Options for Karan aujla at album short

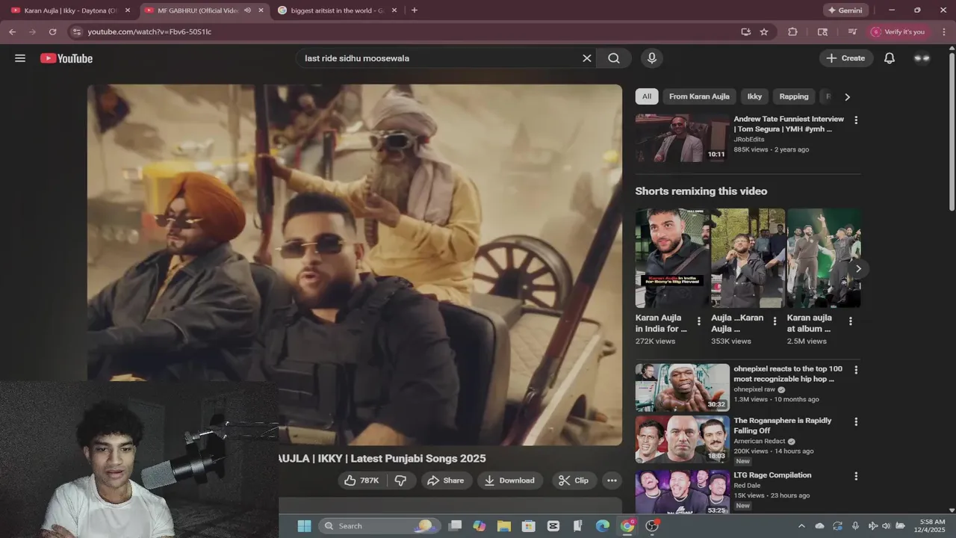(850, 321)
